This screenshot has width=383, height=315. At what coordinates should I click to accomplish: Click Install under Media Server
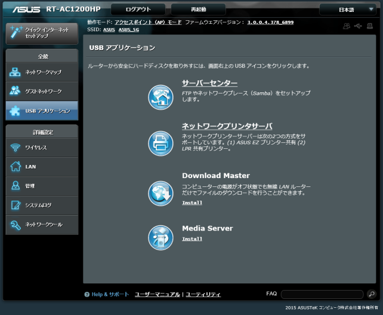[x=192, y=239]
